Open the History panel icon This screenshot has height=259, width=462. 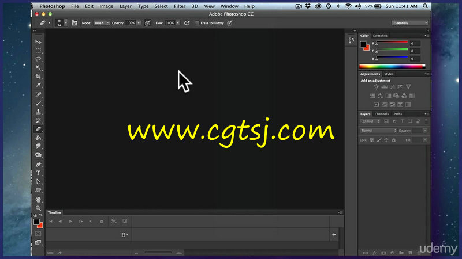coord(351,40)
